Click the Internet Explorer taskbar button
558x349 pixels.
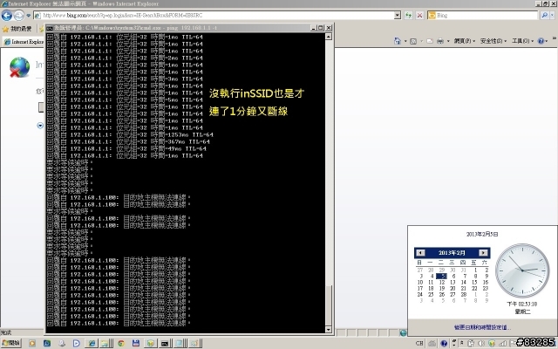[92, 343]
